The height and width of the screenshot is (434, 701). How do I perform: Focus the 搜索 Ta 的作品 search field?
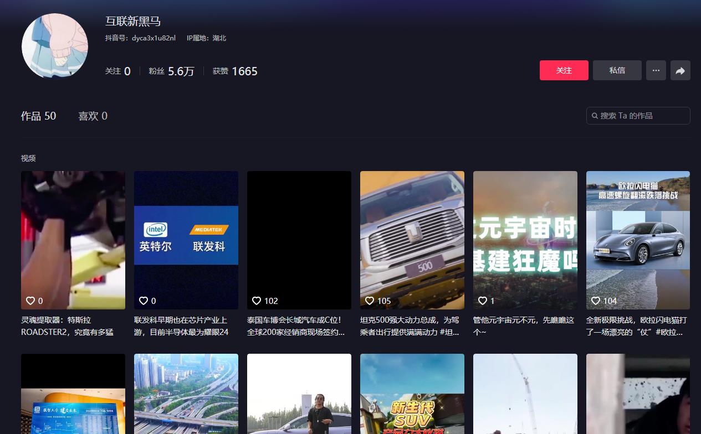(x=638, y=116)
